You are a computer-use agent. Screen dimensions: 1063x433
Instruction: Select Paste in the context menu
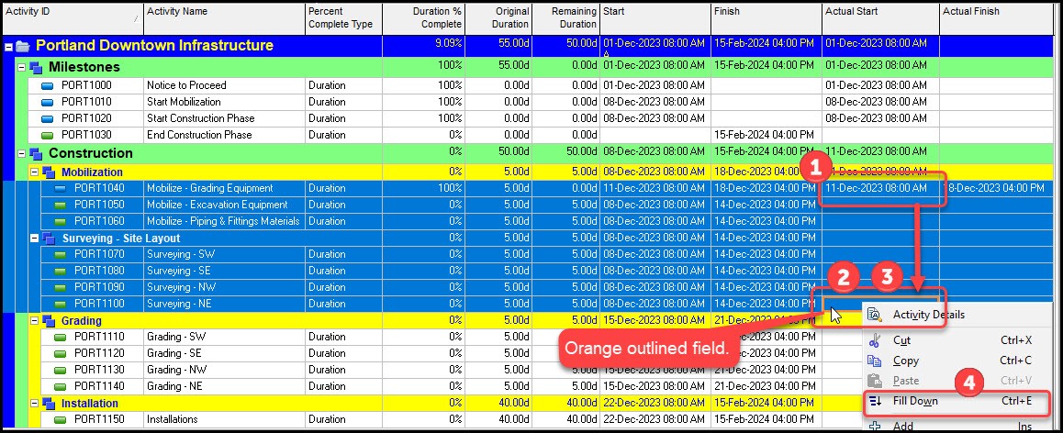(x=905, y=381)
